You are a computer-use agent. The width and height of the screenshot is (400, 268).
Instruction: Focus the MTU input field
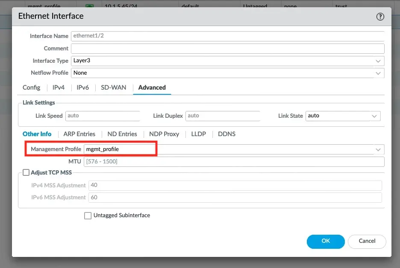coord(234,162)
